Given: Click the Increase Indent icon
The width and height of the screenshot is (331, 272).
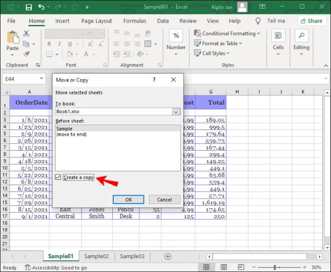Looking at the screenshot, I should coord(127,54).
